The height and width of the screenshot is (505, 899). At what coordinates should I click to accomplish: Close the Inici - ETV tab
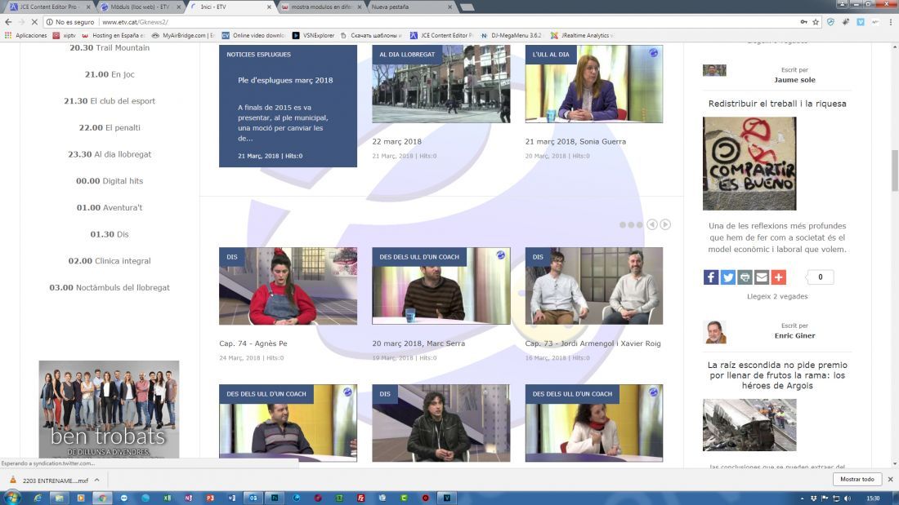tap(270, 7)
